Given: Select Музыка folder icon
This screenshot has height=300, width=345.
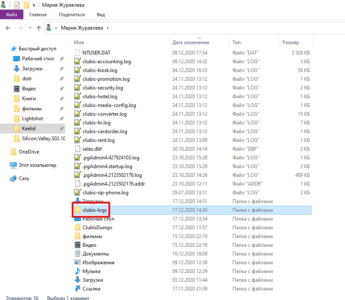Looking at the screenshot, I should 78,271.
